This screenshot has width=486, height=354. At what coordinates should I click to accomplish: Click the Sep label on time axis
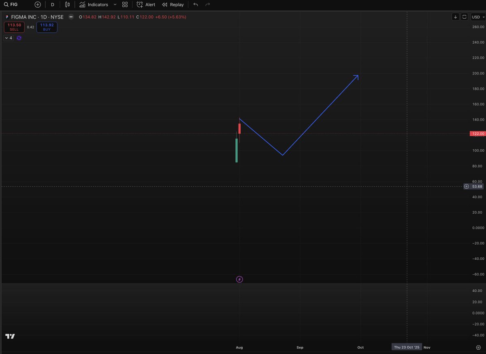tap(300, 347)
